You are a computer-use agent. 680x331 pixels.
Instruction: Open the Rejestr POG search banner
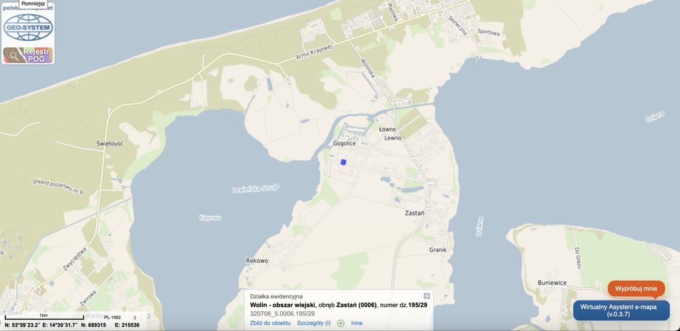(x=28, y=55)
